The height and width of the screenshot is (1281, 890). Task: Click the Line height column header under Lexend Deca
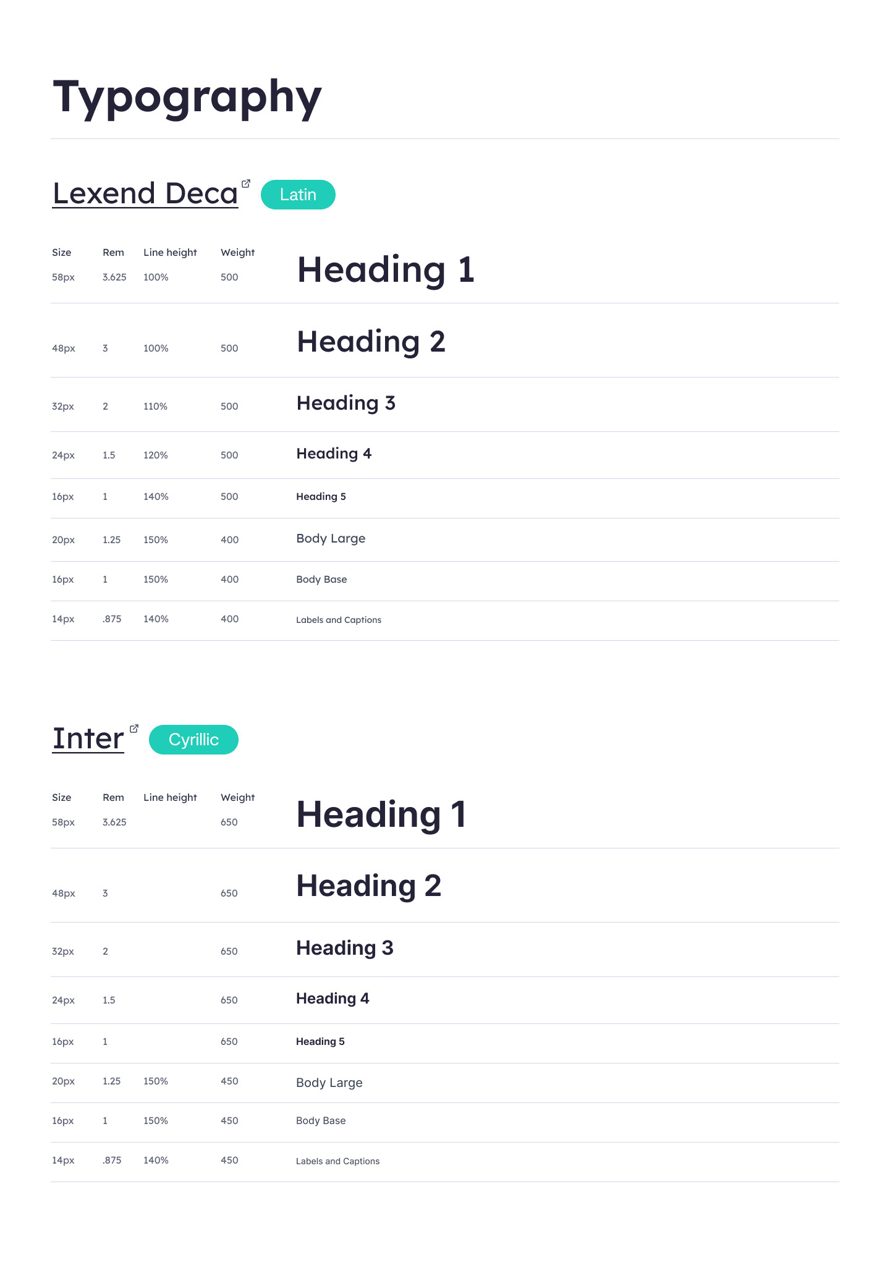tap(170, 252)
